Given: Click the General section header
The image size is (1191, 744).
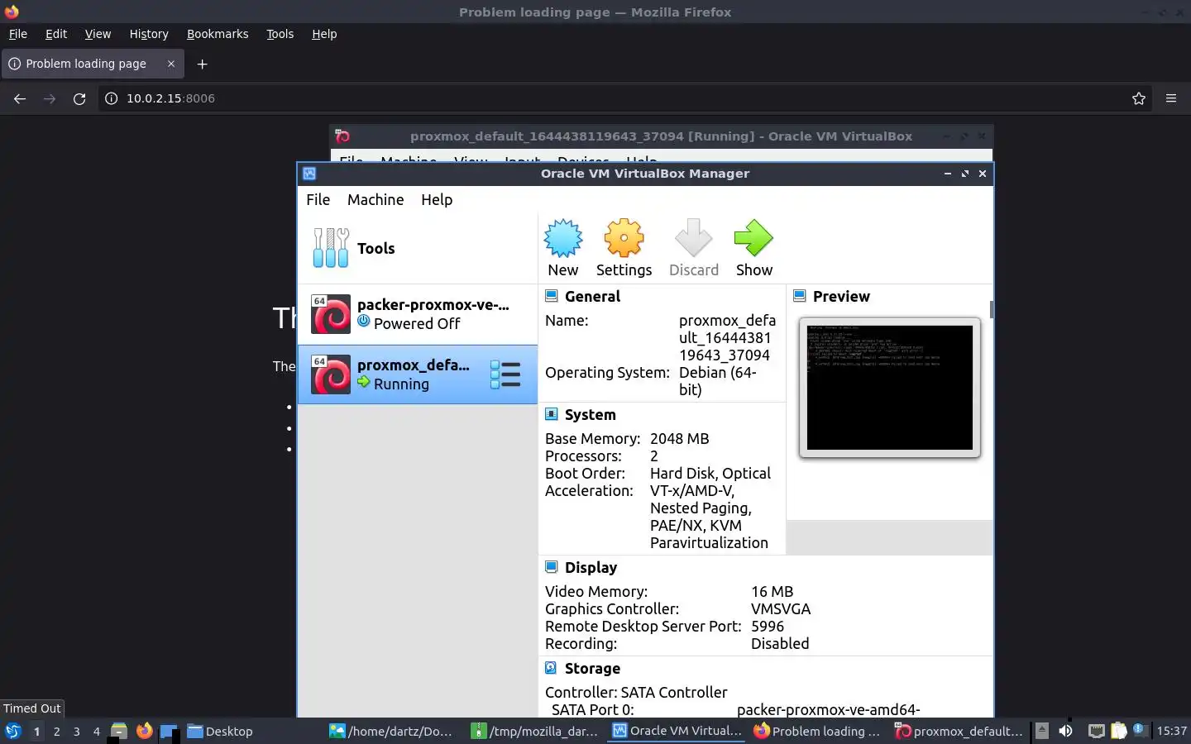Looking at the screenshot, I should tap(592, 296).
